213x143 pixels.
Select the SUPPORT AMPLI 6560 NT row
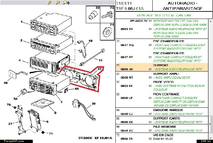tap(162, 76)
